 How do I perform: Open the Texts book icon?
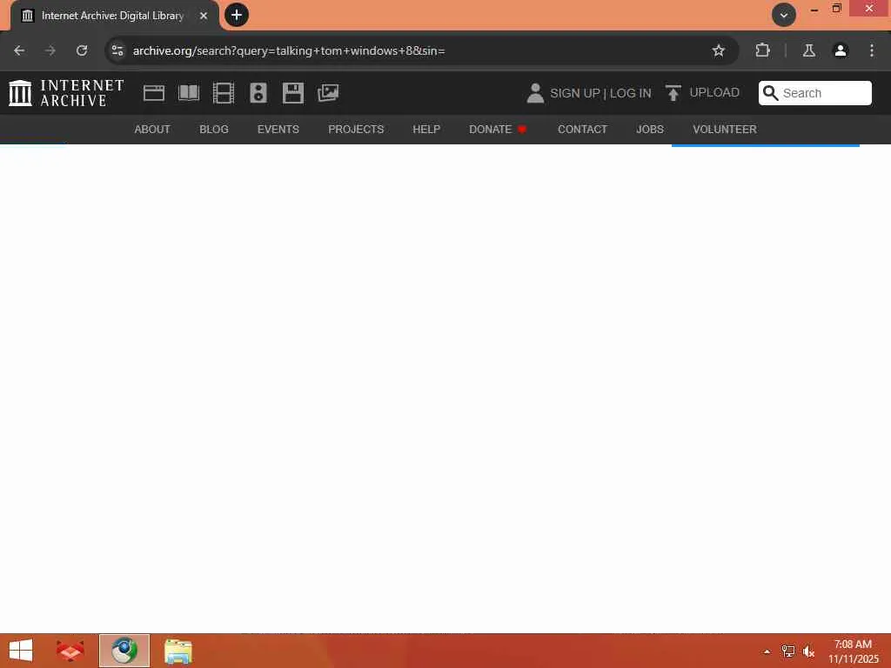click(189, 92)
